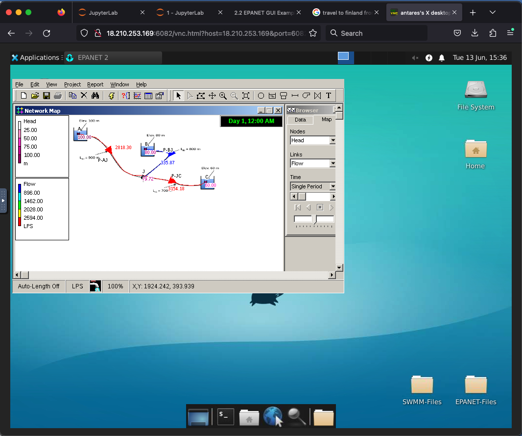Create a graph from toolbar

[x=137, y=96]
